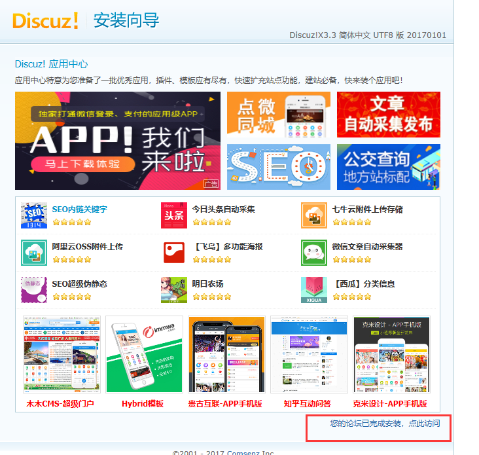
Task: Open 阿里云OSS附件上传 title link
Action: pos(88,247)
